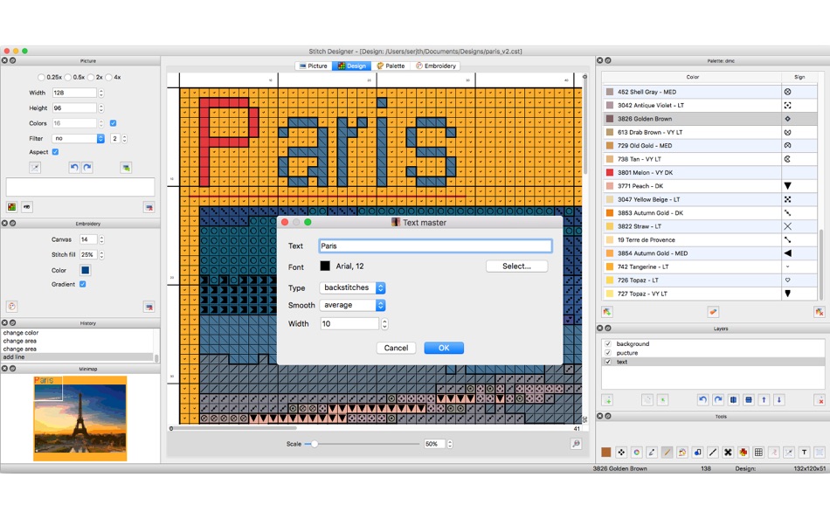Select 729 Old Gold - MED palette row
The width and height of the screenshot is (830, 519).
tap(709, 146)
